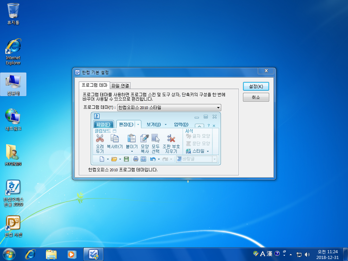Click the 문단 모양 icon in preview
The height and width of the screenshot is (261, 348).
pyautogui.click(x=188, y=144)
